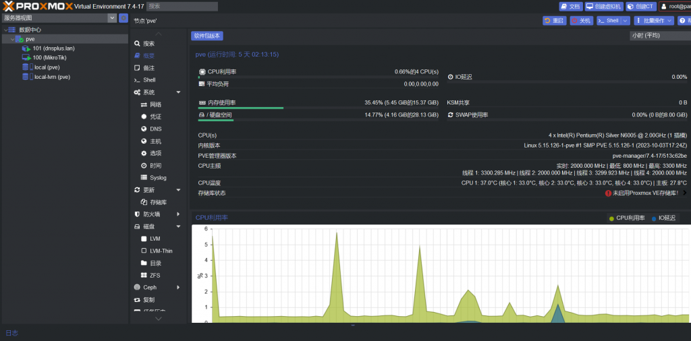This screenshot has height=341, width=691.
Task: Collapse the 磁盘 section arrow
Action: tap(178, 226)
